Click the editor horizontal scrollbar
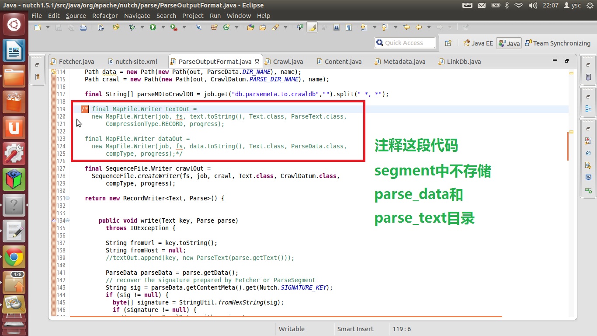 (x=286, y=316)
